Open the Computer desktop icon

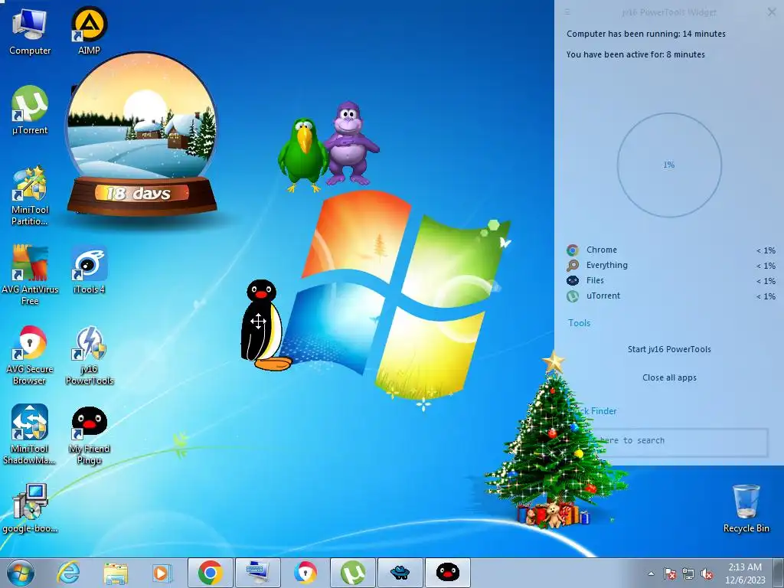[30, 31]
